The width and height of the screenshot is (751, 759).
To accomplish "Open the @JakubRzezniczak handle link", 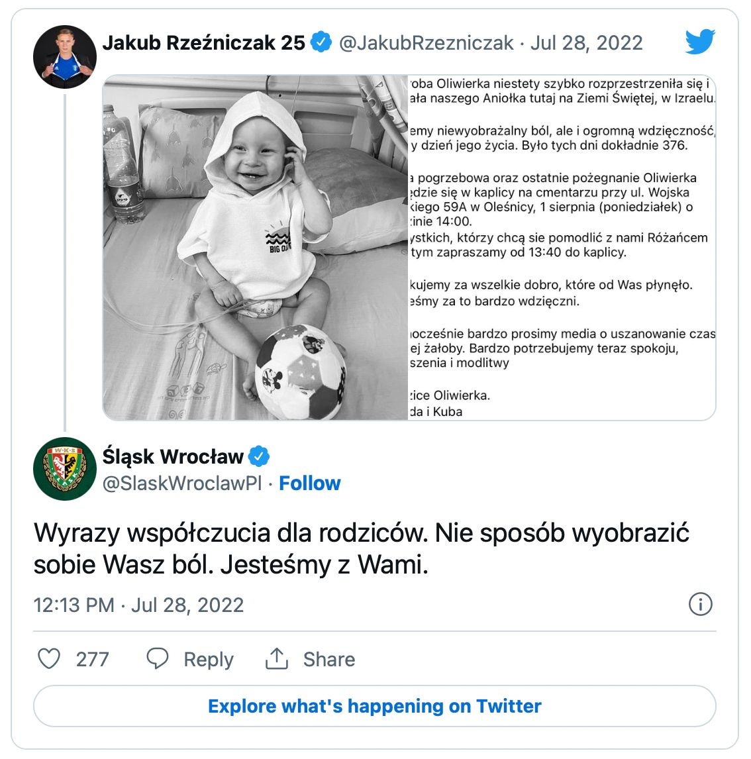I will [426, 42].
